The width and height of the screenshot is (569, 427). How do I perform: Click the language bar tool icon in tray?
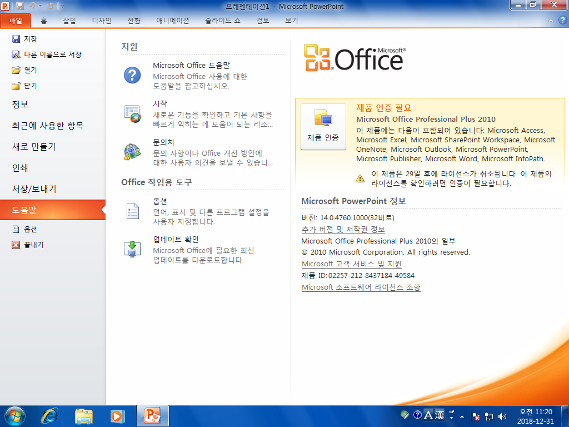click(405, 415)
